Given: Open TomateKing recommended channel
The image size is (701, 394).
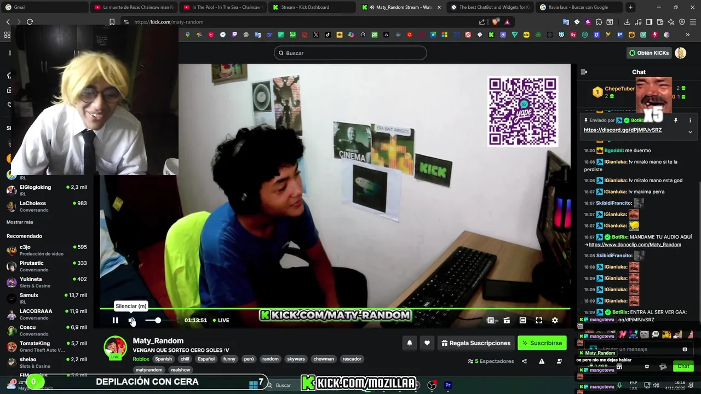Looking at the screenshot, I should [47, 346].
